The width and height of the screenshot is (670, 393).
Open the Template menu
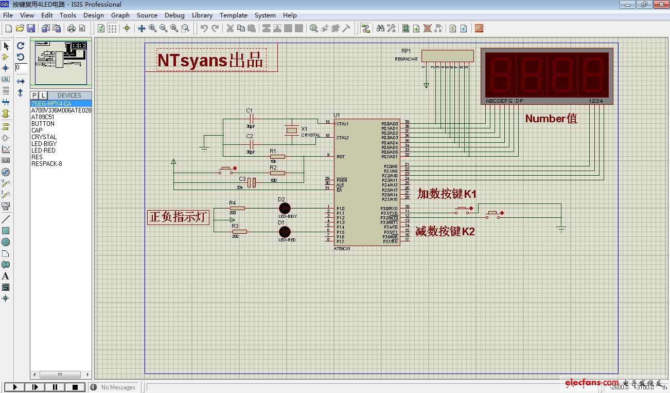(x=233, y=15)
